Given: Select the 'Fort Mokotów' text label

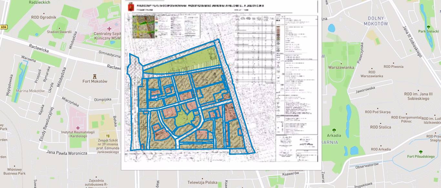Looking at the screenshot, I should pos(95,81).
